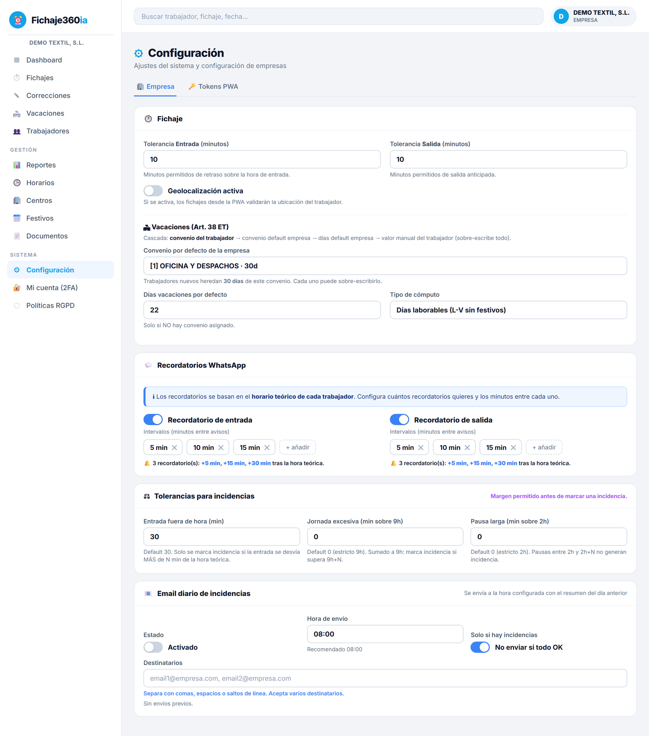Click the Tolerancia Entrada minutes field
This screenshot has height=736, width=649.
tap(262, 159)
